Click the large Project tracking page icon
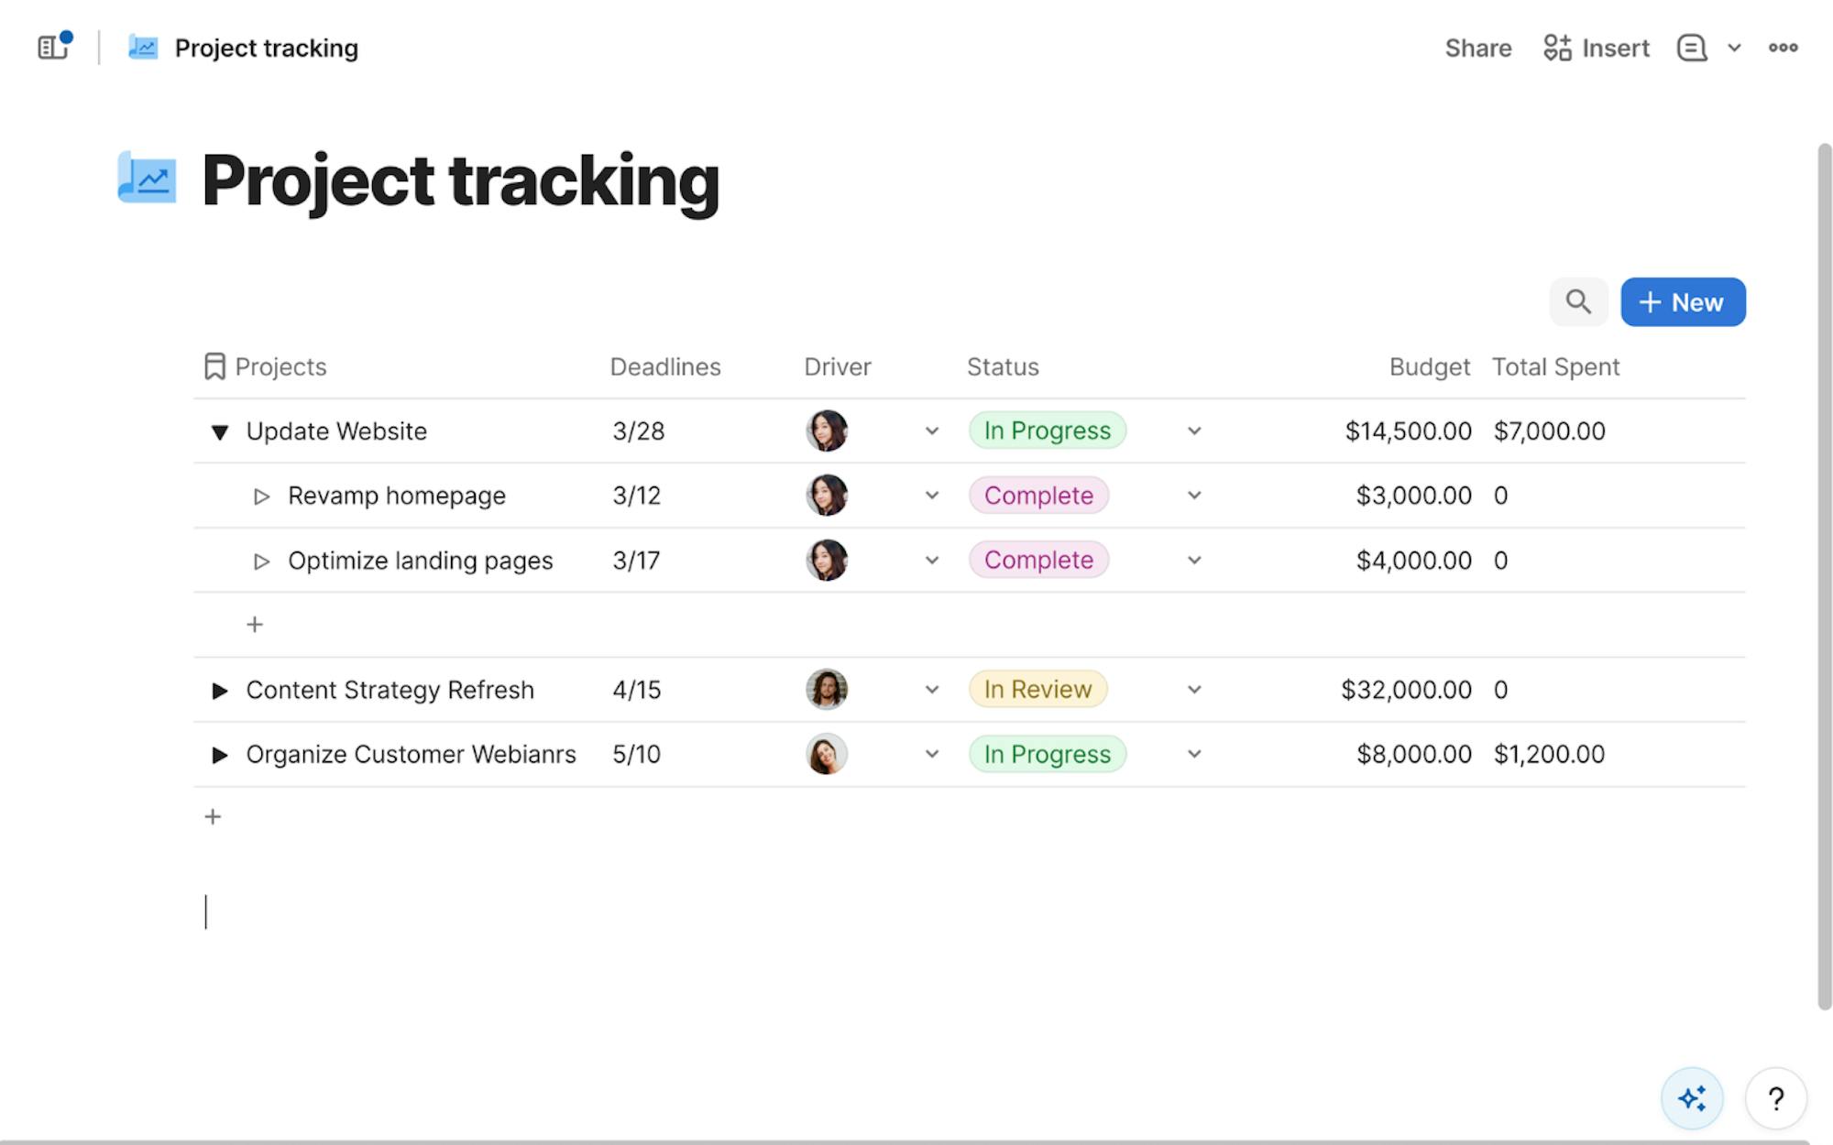This screenshot has width=1833, height=1145. [x=147, y=178]
